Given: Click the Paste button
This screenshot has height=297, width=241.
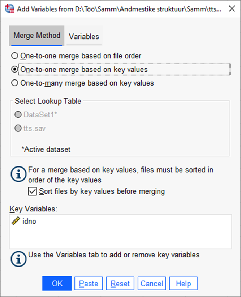Looking at the screenshot, I should point(89,283).
